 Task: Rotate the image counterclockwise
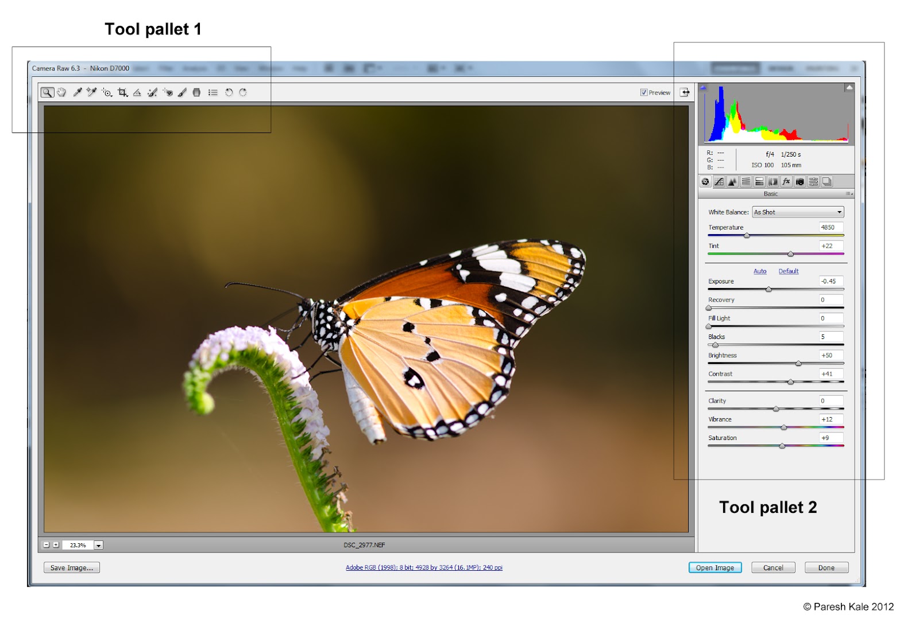[228, 92]
